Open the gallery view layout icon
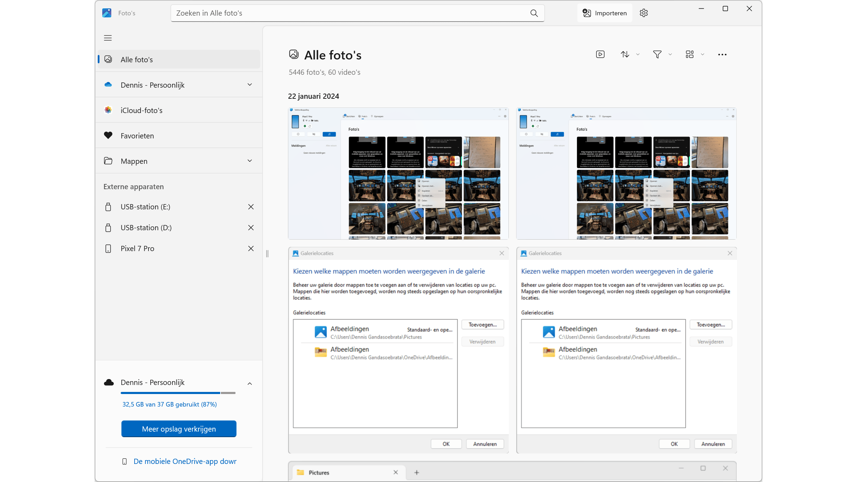857x482 pixels. point(690,54)
